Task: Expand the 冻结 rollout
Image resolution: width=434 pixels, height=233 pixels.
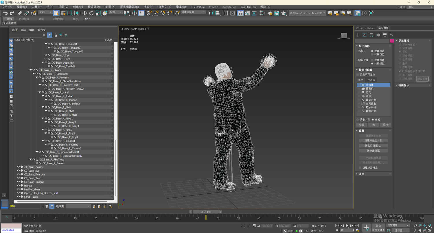Action: tap(361, 174)
